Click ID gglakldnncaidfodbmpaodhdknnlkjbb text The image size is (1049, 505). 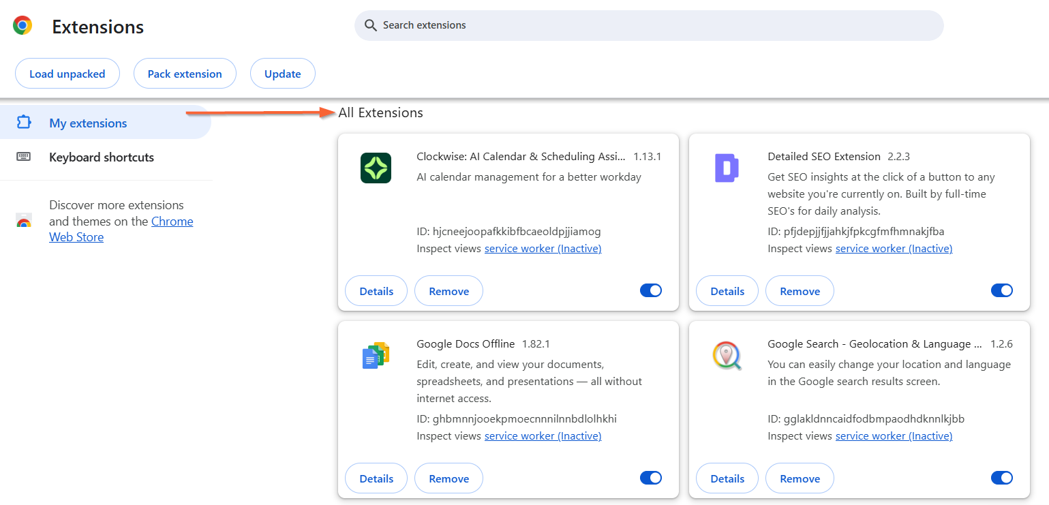(x=866, y=419)
